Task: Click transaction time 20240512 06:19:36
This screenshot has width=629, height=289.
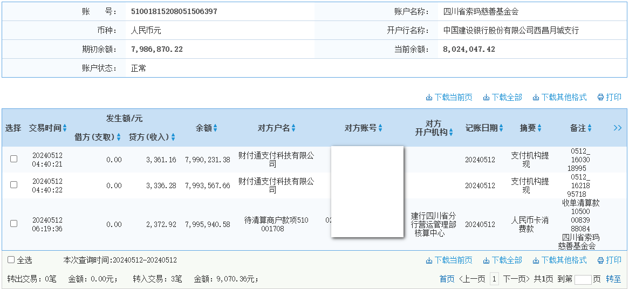Action: point(47,224)
